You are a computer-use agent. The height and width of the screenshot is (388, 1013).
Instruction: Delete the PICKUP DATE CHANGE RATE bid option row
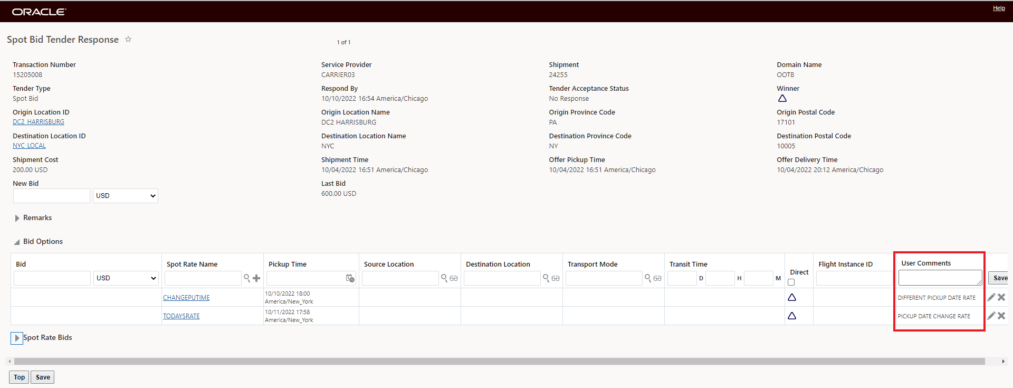pyautogui.click(x=1001, y=316)
